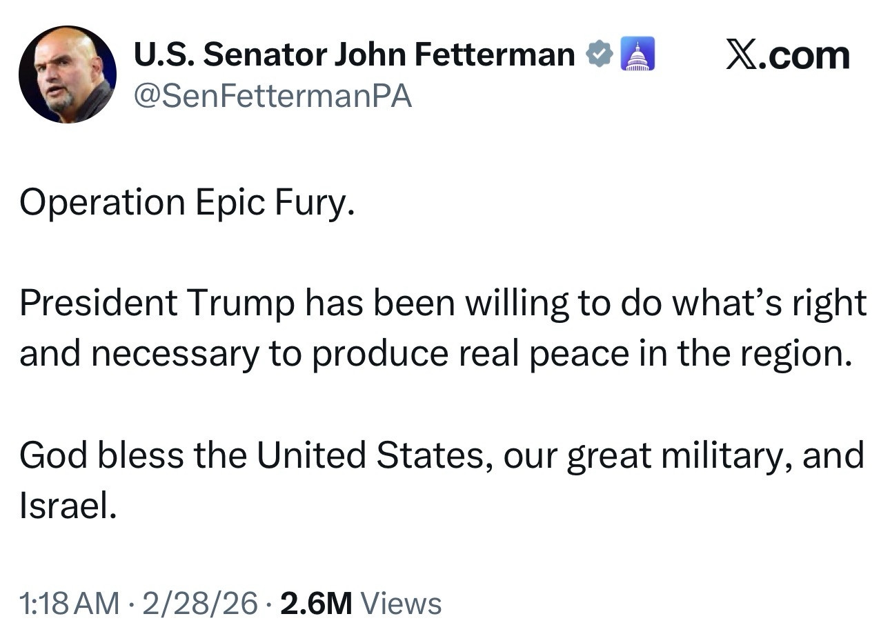
Task: Click the blue verified checkmark badge
Action: click(x=600, y=55)
